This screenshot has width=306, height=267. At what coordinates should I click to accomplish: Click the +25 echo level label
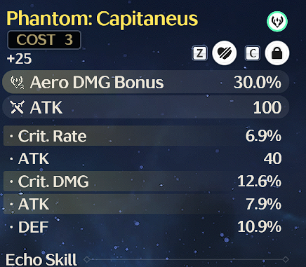19,58
